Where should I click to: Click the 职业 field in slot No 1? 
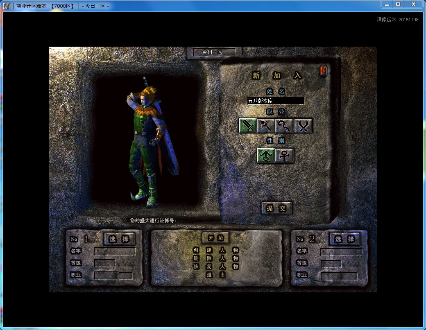click(113, 276)
